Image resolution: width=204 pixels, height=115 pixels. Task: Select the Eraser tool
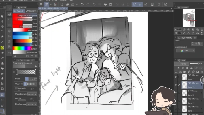2,78
